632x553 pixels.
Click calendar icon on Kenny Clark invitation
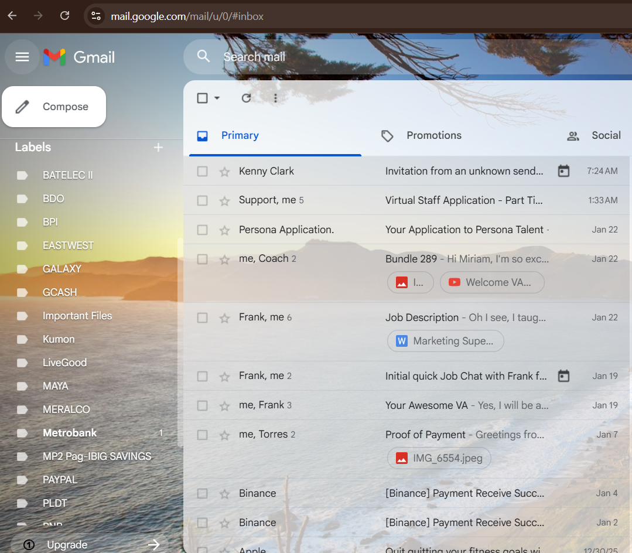coord(563,171)
